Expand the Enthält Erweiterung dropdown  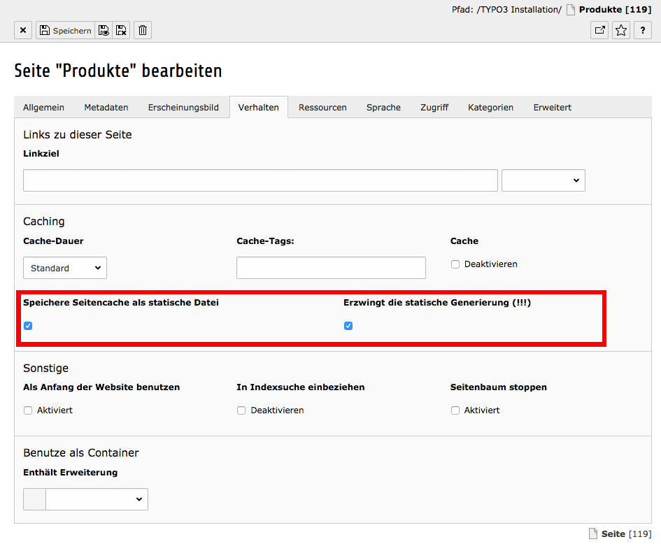(x=97, y=499)
